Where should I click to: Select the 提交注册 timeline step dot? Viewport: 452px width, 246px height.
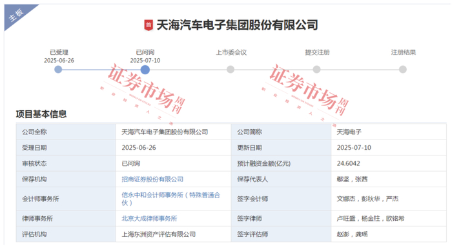pyautogui.click(x=316, y=70)
